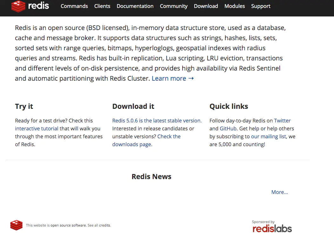The height and width of the screenshot is (243, 334).
Task: Go to the Modules section
Action: pos(235,6)
